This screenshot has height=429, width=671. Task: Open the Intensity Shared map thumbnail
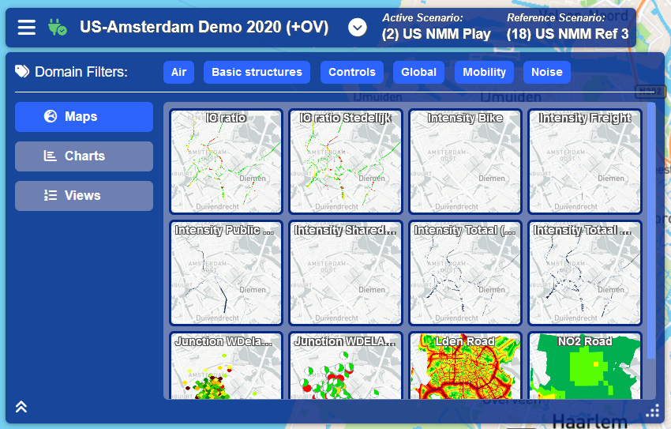point(345,273)
